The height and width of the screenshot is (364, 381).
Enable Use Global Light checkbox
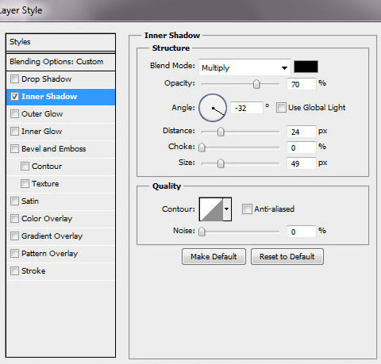tap(281, 108)
